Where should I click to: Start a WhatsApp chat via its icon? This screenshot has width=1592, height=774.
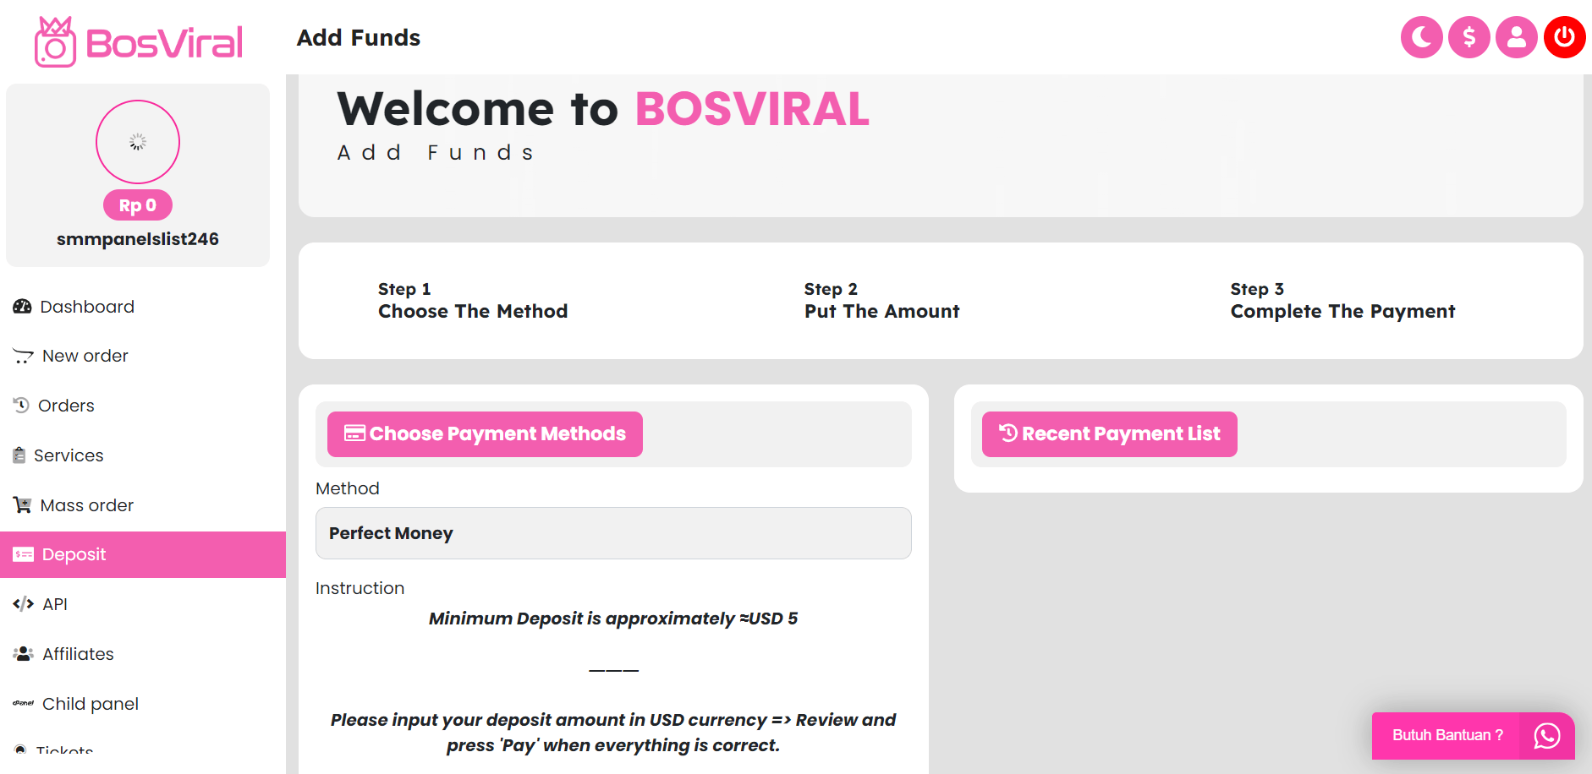[1547, 736]
